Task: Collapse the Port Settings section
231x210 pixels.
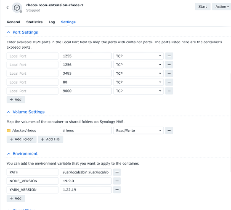Action: [x=9, y=32]
